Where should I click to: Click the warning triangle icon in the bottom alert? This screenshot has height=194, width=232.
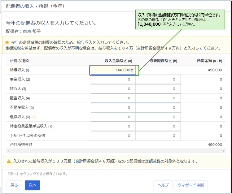[x=9, y=161]
